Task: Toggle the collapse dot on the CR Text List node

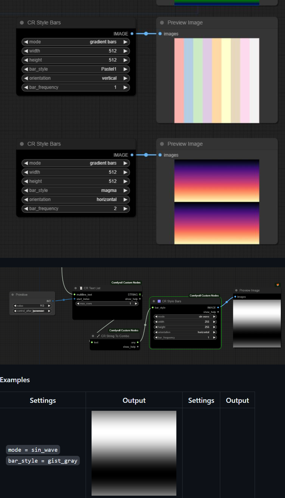Action: click(76, 288)
